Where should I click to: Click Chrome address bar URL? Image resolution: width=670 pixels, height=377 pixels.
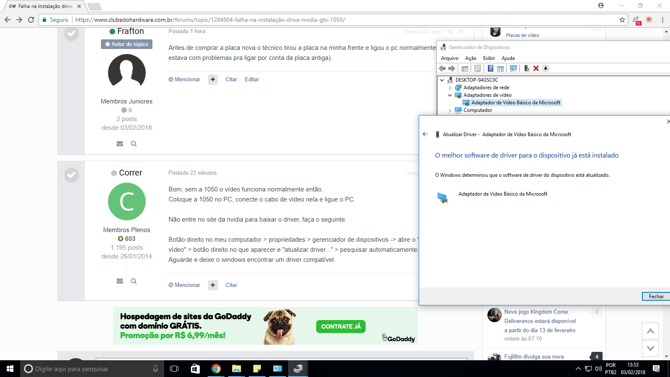(210, 20)
